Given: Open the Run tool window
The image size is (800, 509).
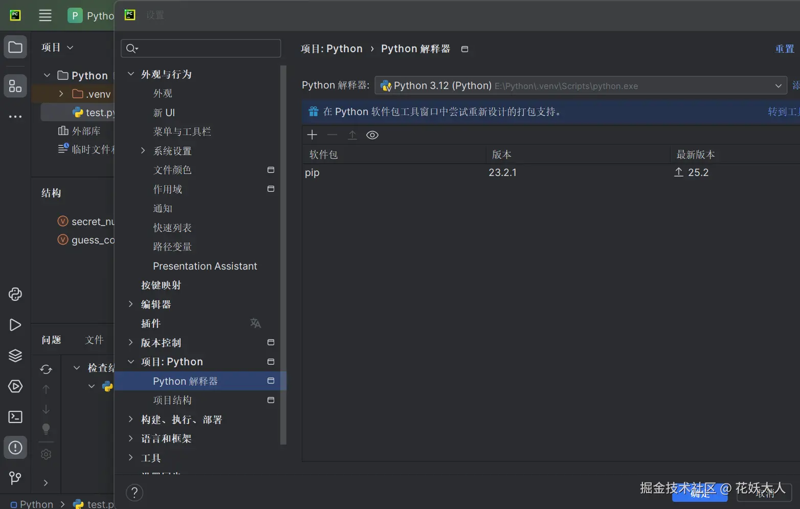Looking at the screenshot, I should tap(15, 325).
